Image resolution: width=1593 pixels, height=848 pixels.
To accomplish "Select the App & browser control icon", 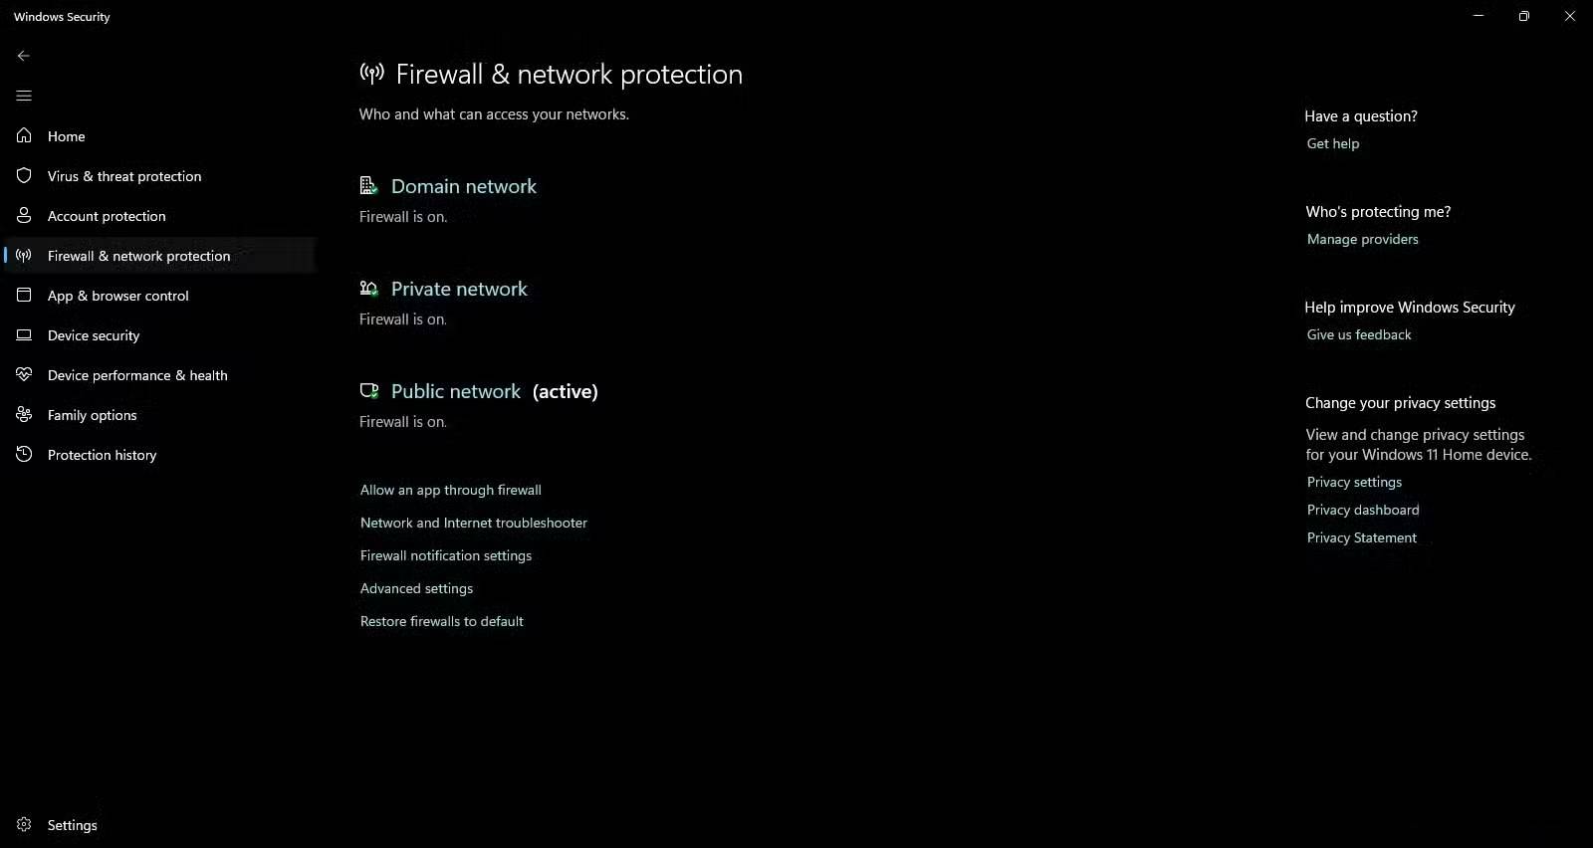I will click(x=24, y=296).
